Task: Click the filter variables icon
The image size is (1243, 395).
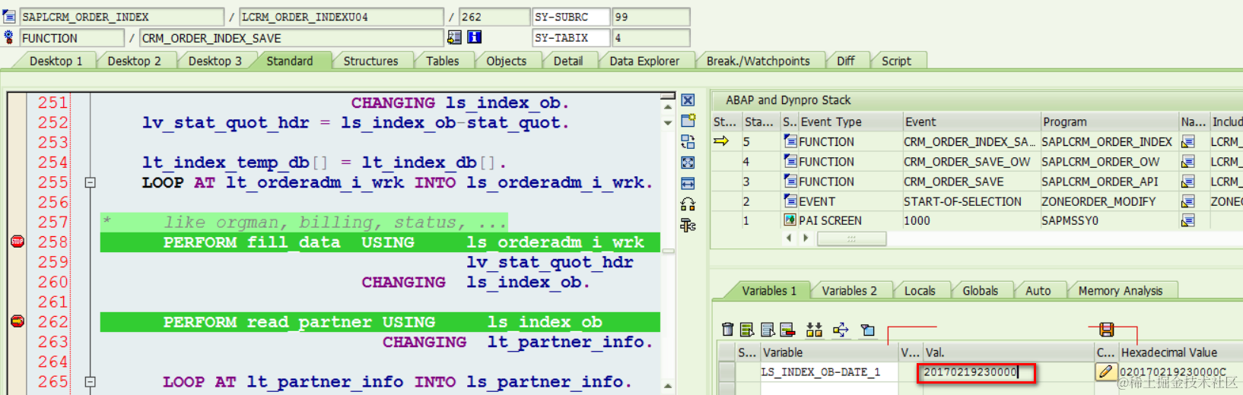Action: click(867, 329)
